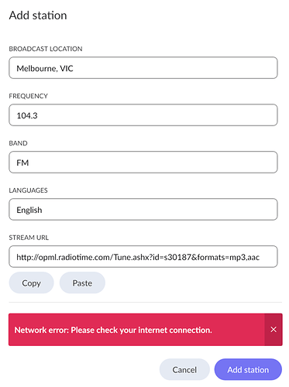Click the BAND label

pyautogui.click(x=18, y=143)
